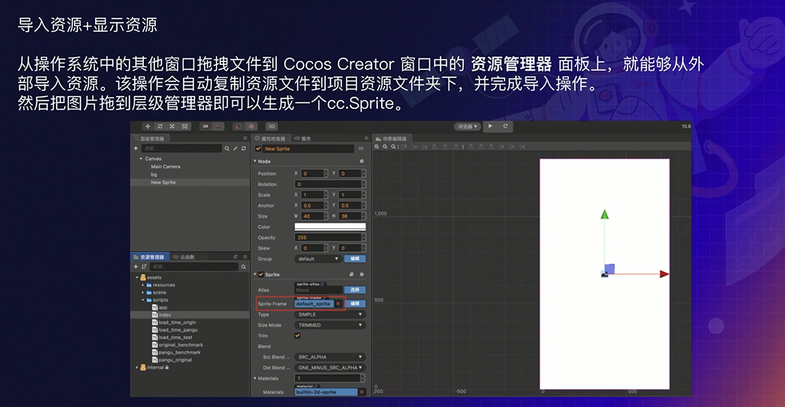Screen dimensions: 785x407
Task: Select the original_benchmark script
Action: (177, 345)
